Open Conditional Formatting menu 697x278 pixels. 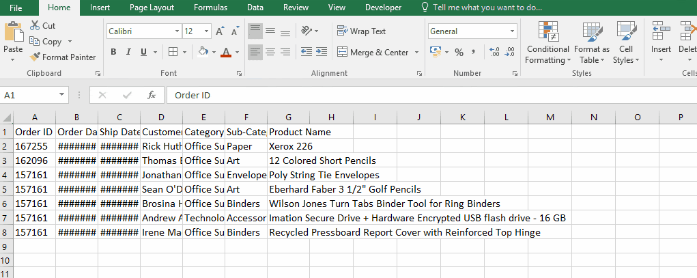click(x=547, y=43)
